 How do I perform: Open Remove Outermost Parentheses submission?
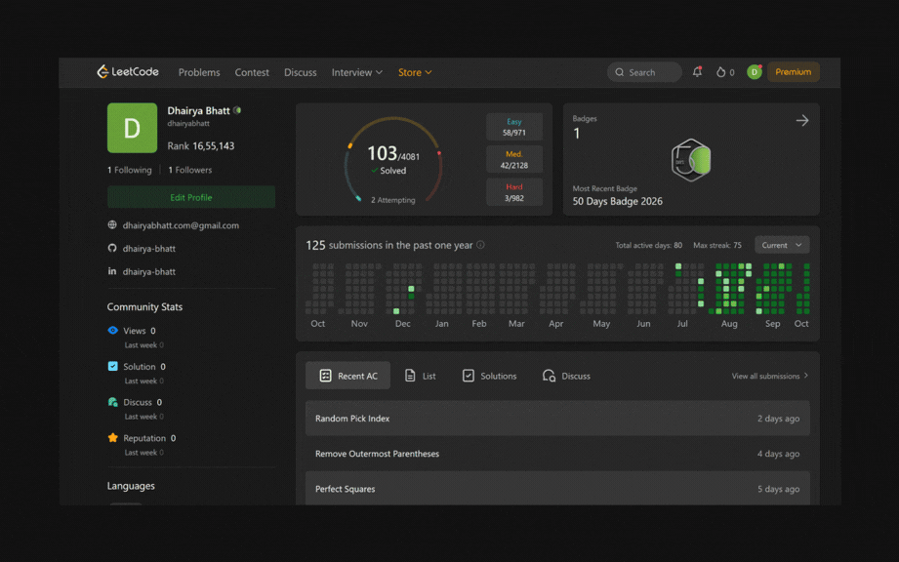click(557, 453)
